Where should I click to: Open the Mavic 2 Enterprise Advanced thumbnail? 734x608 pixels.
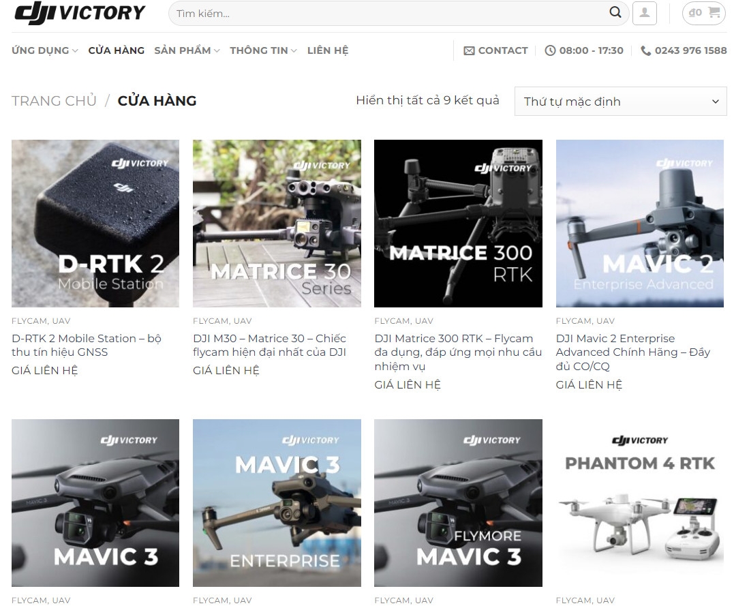640,224
